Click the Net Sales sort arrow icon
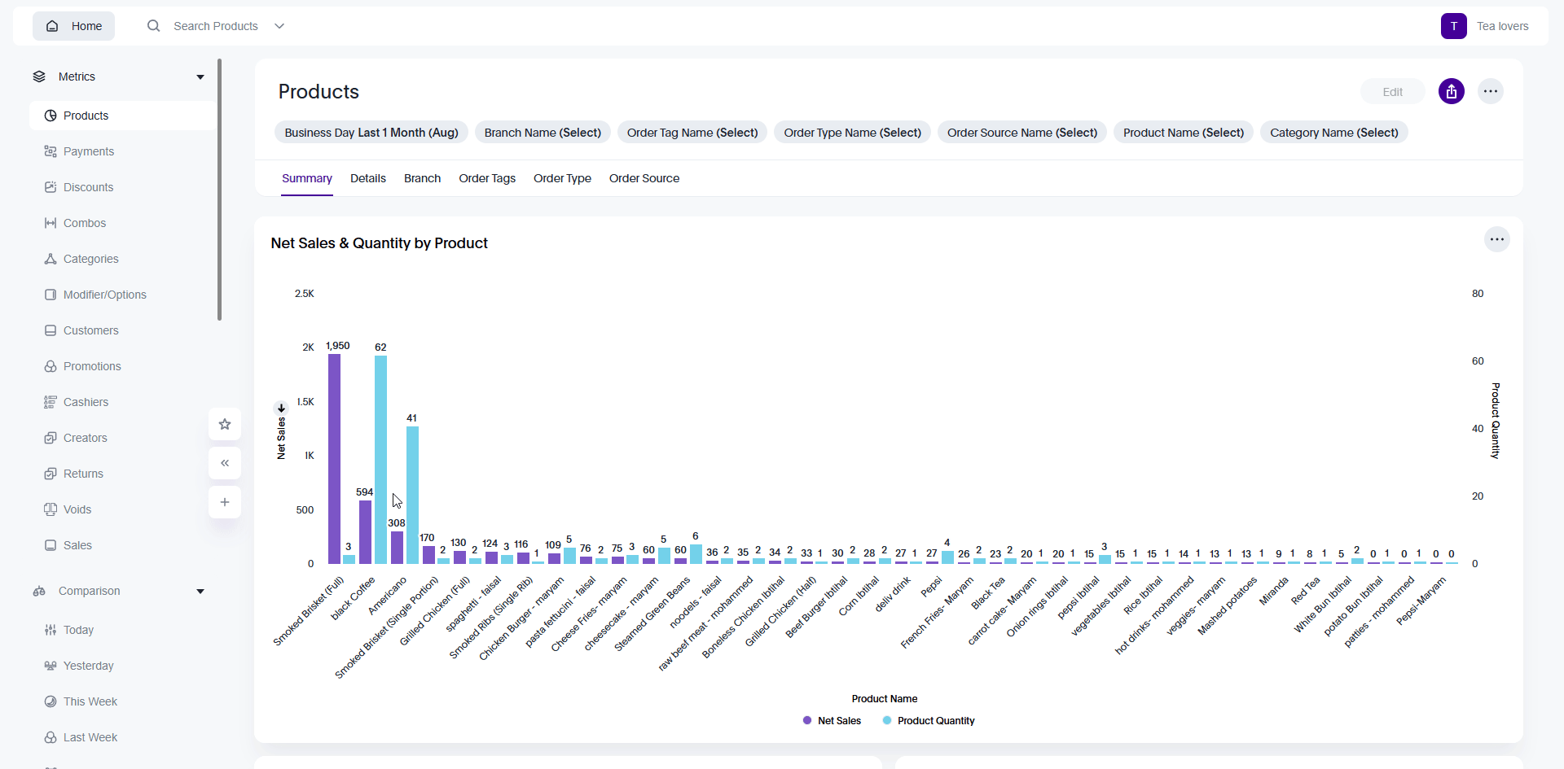Viewport: 1564px width, 769px height. tap(281, 409)
